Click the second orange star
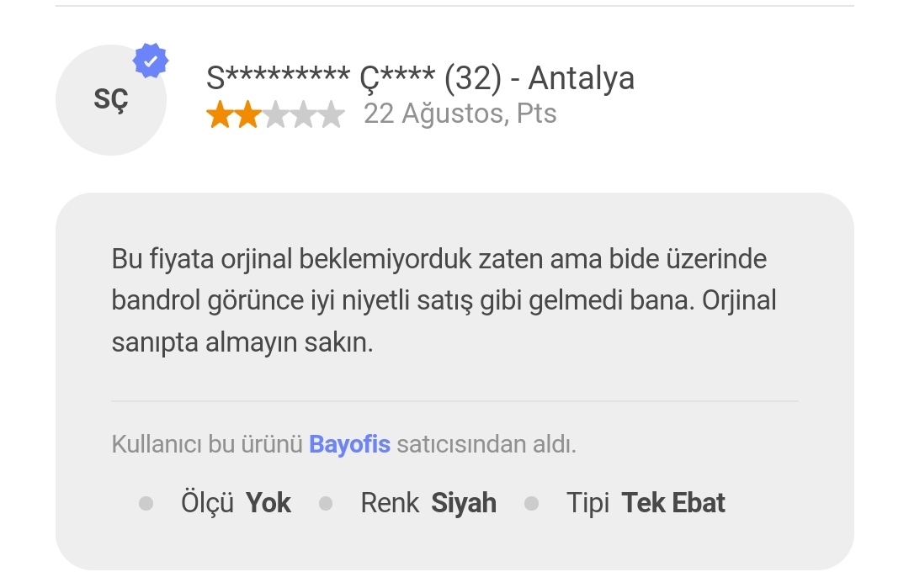909x572 pixels. [248, 114]
